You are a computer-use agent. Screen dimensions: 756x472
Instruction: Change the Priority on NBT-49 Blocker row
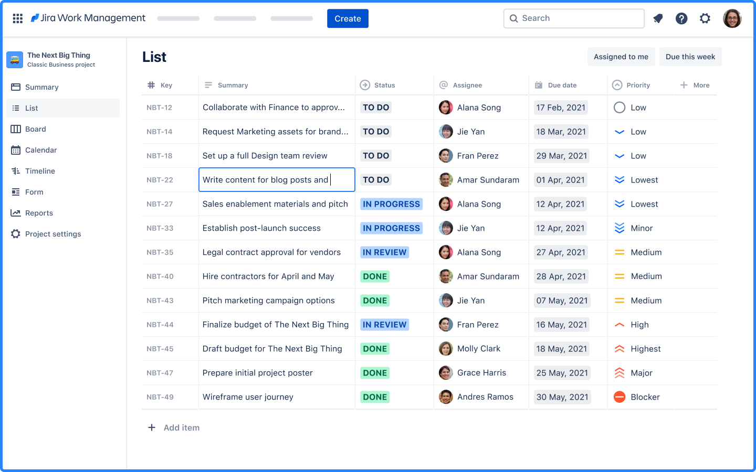tap(637, 397)
